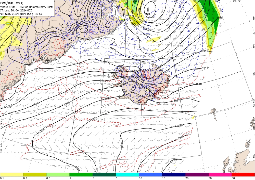Click the navy 15 mm legend swatch
The height and width of the screenshot is (180, 255).
[x=174, y=174]
